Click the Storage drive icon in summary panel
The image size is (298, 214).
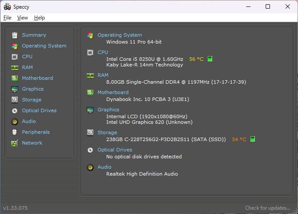click(x=90, y=132)
